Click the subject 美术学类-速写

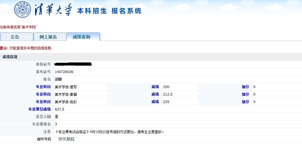(x=66, y=87)
